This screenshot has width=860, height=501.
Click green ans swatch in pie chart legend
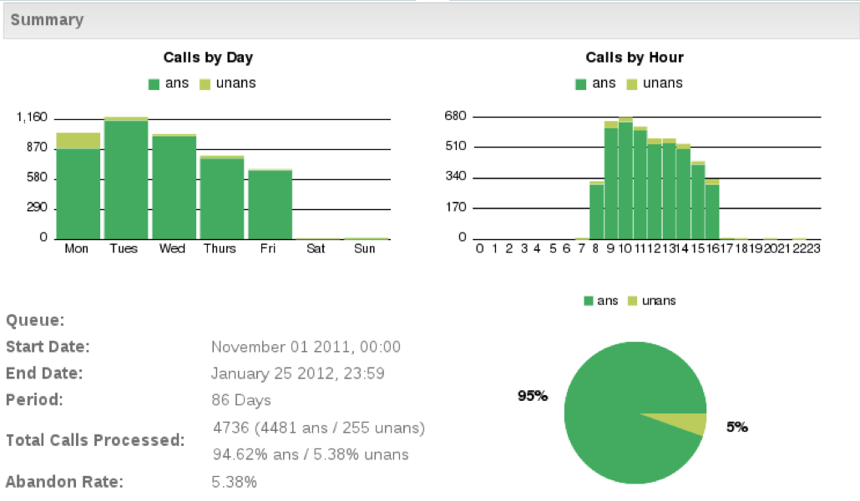(x=589, y=301)
